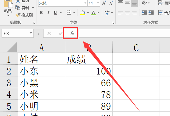Apply yellow fill color bucket

[83, 13]
